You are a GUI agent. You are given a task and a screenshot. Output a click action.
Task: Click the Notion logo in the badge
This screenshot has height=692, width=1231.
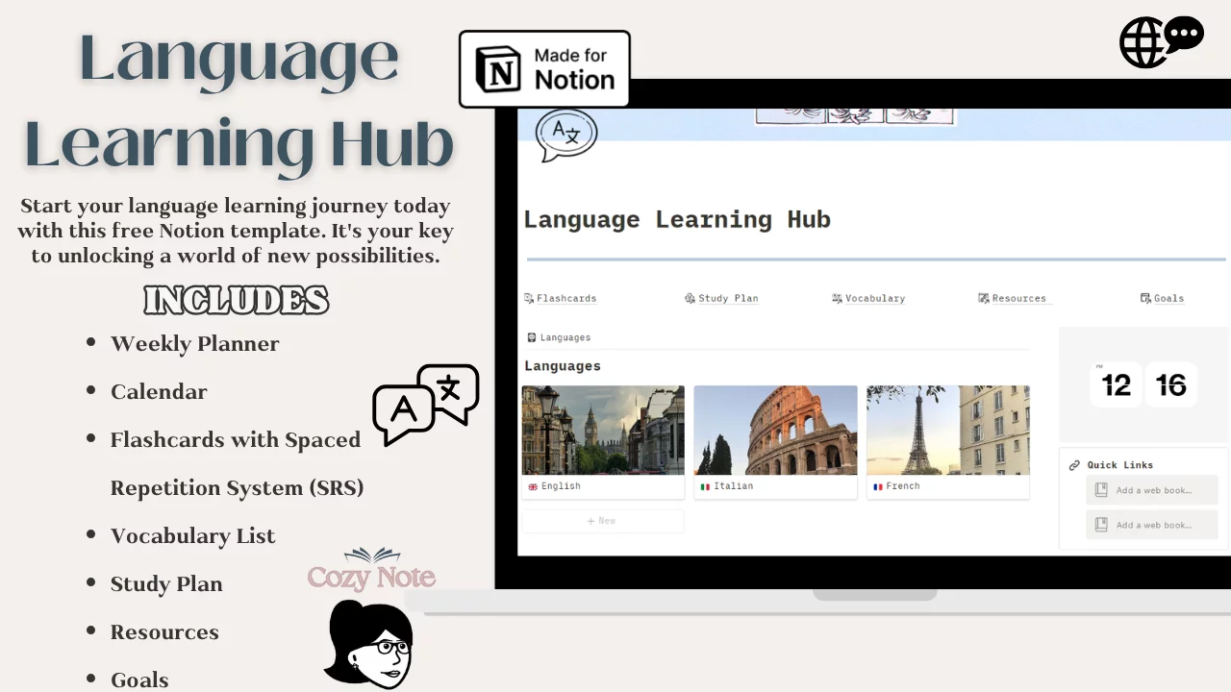click(498, 69)
